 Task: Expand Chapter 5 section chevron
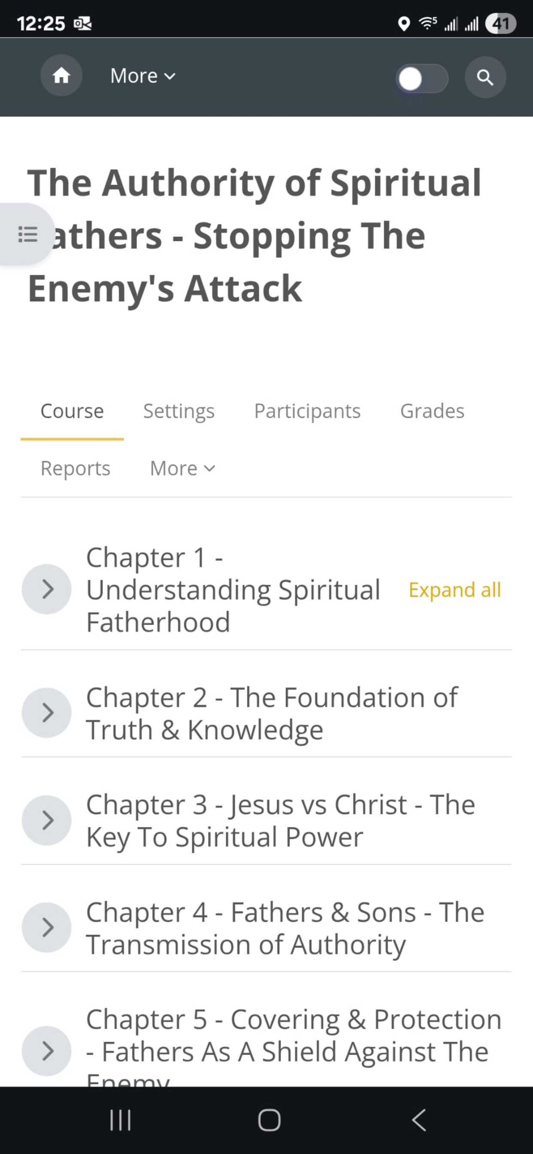(47, 1051)
